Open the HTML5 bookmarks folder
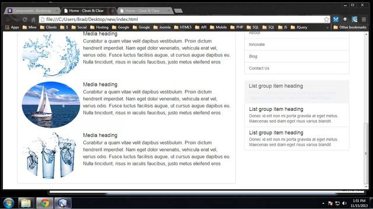Viewport: 373px width, 209px height. [182, 27]
